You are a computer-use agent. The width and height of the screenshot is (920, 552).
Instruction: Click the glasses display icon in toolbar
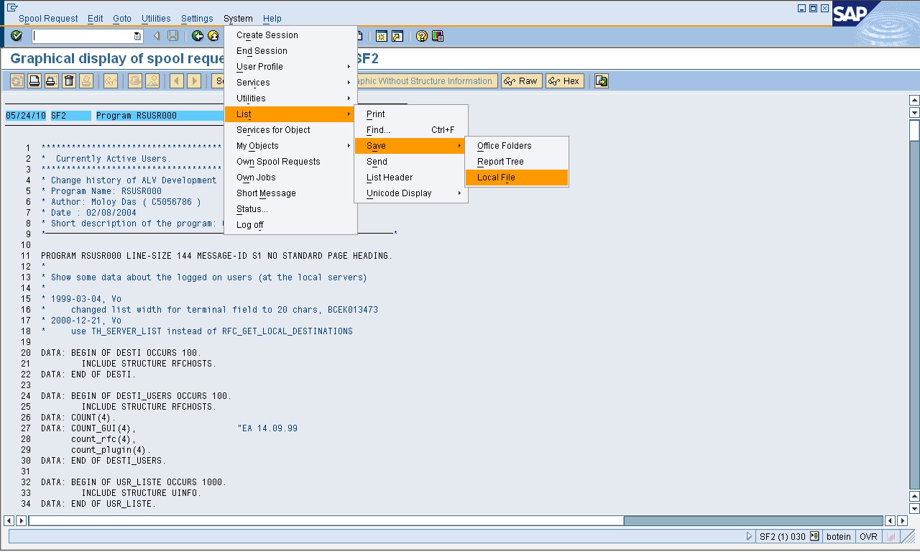110,81
